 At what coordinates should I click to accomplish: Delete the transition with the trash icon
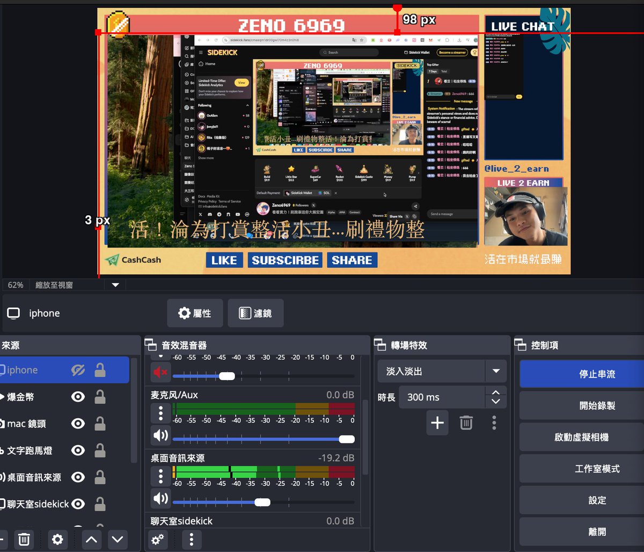click(466, 423)
